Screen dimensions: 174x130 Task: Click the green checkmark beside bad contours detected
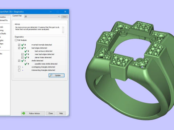pos(26,51)
